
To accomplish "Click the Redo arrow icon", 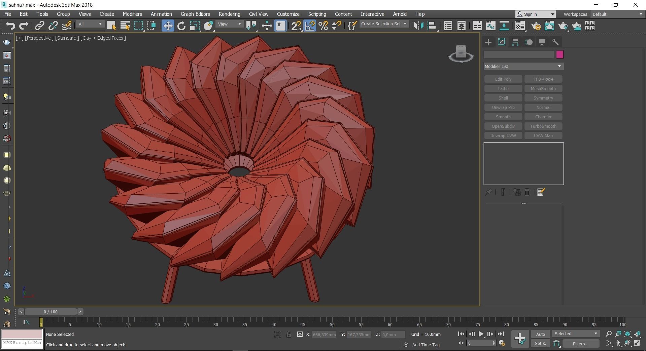I will (24, 26).
